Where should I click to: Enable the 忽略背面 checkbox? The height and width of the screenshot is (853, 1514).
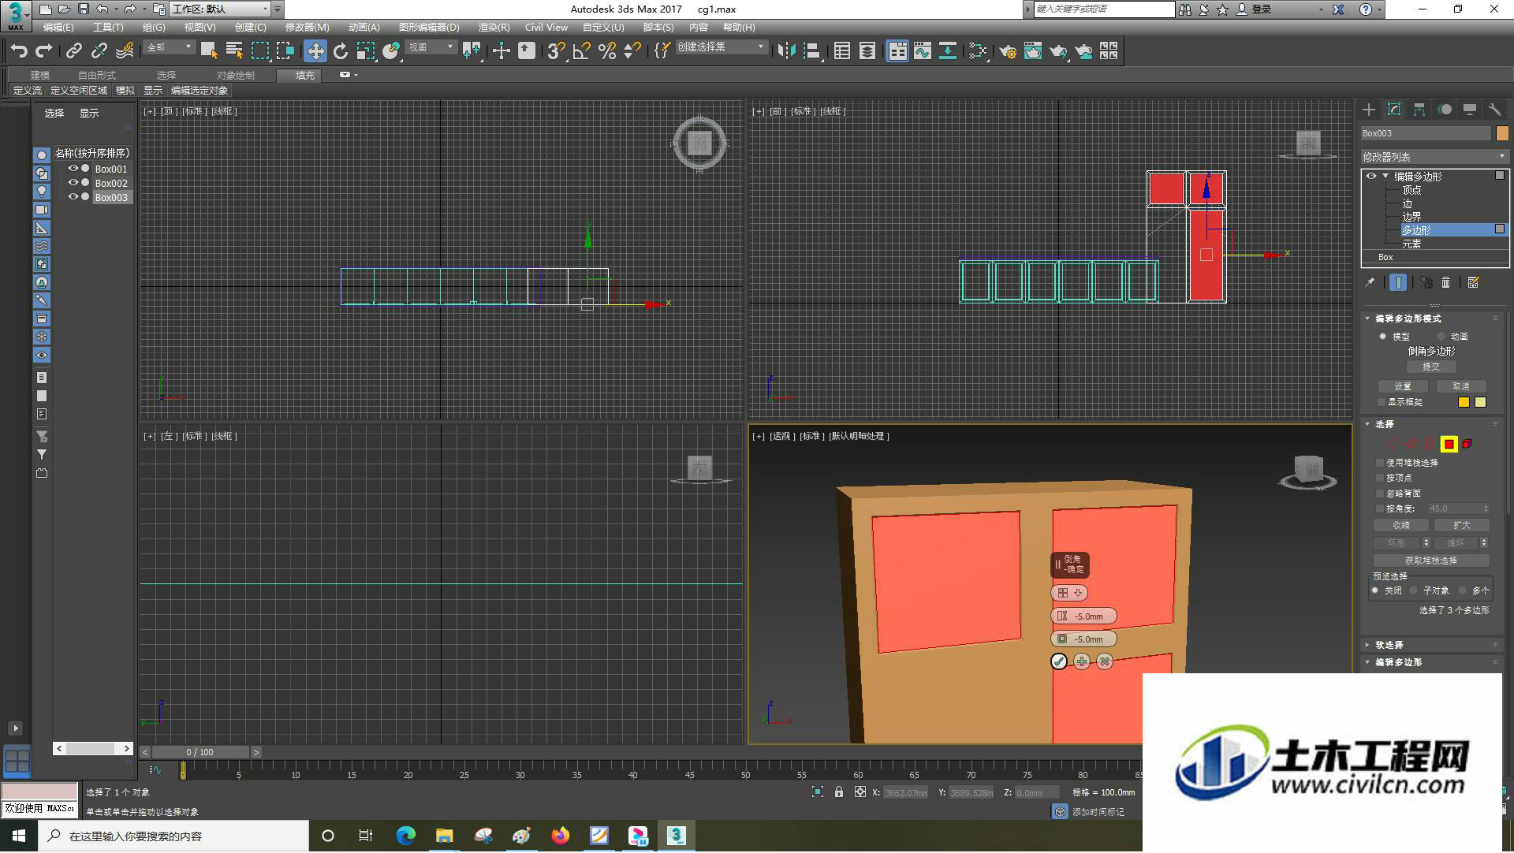point(1380,494)
